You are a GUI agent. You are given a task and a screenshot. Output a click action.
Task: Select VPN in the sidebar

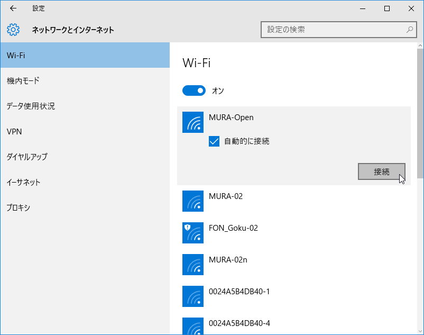click(x=85, y=131)
